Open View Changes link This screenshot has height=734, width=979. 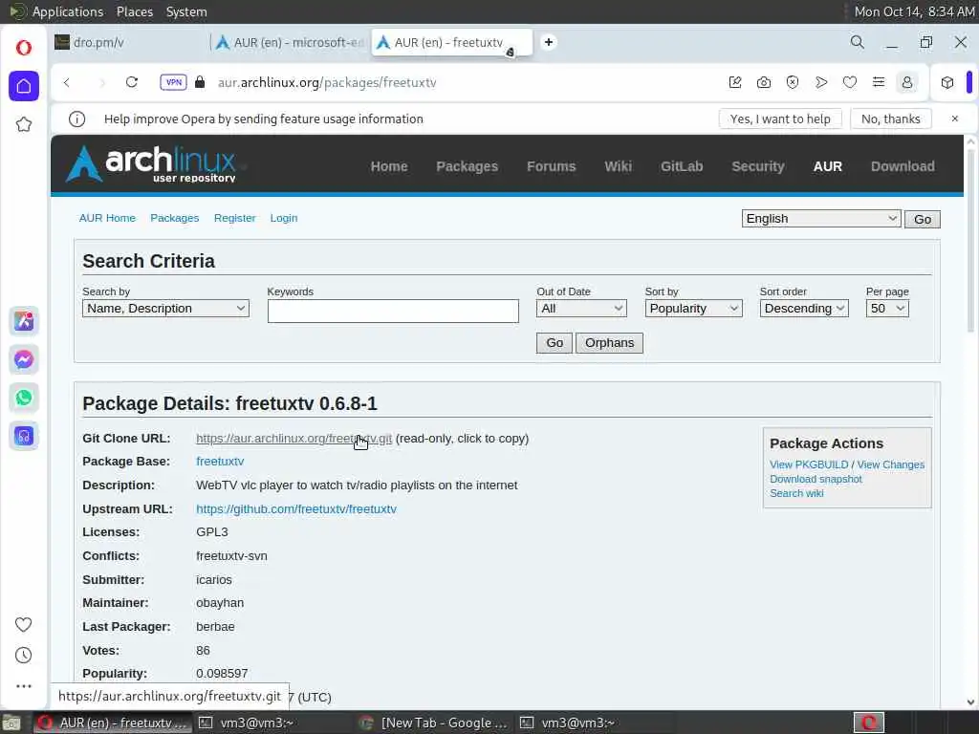click(x=890, y=464)
